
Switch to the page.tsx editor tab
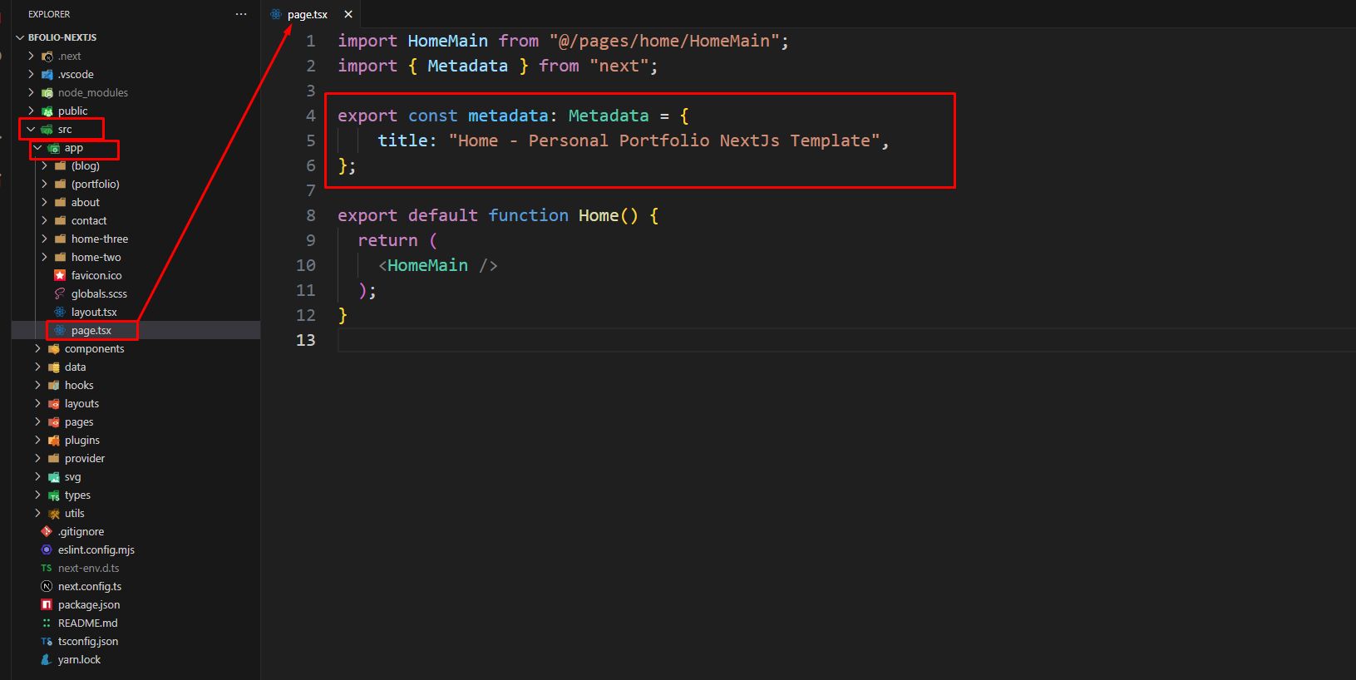click(307, 14)
